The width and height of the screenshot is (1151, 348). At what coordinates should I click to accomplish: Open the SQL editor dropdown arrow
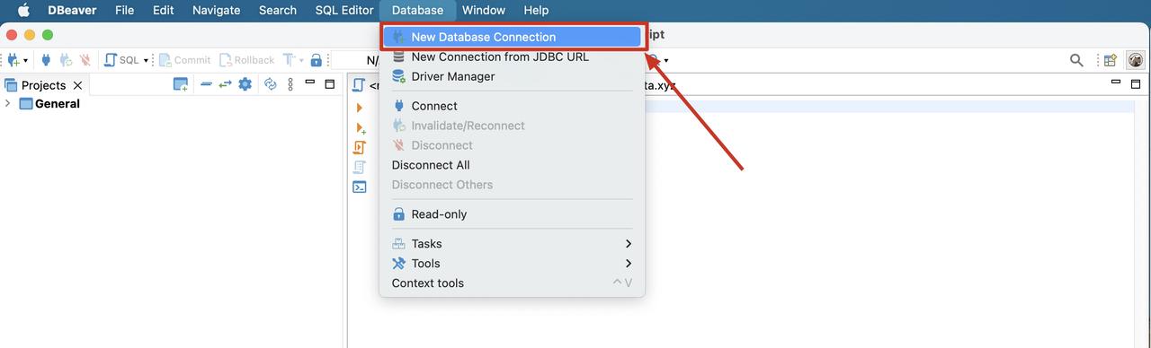click(x=146, y=60)
